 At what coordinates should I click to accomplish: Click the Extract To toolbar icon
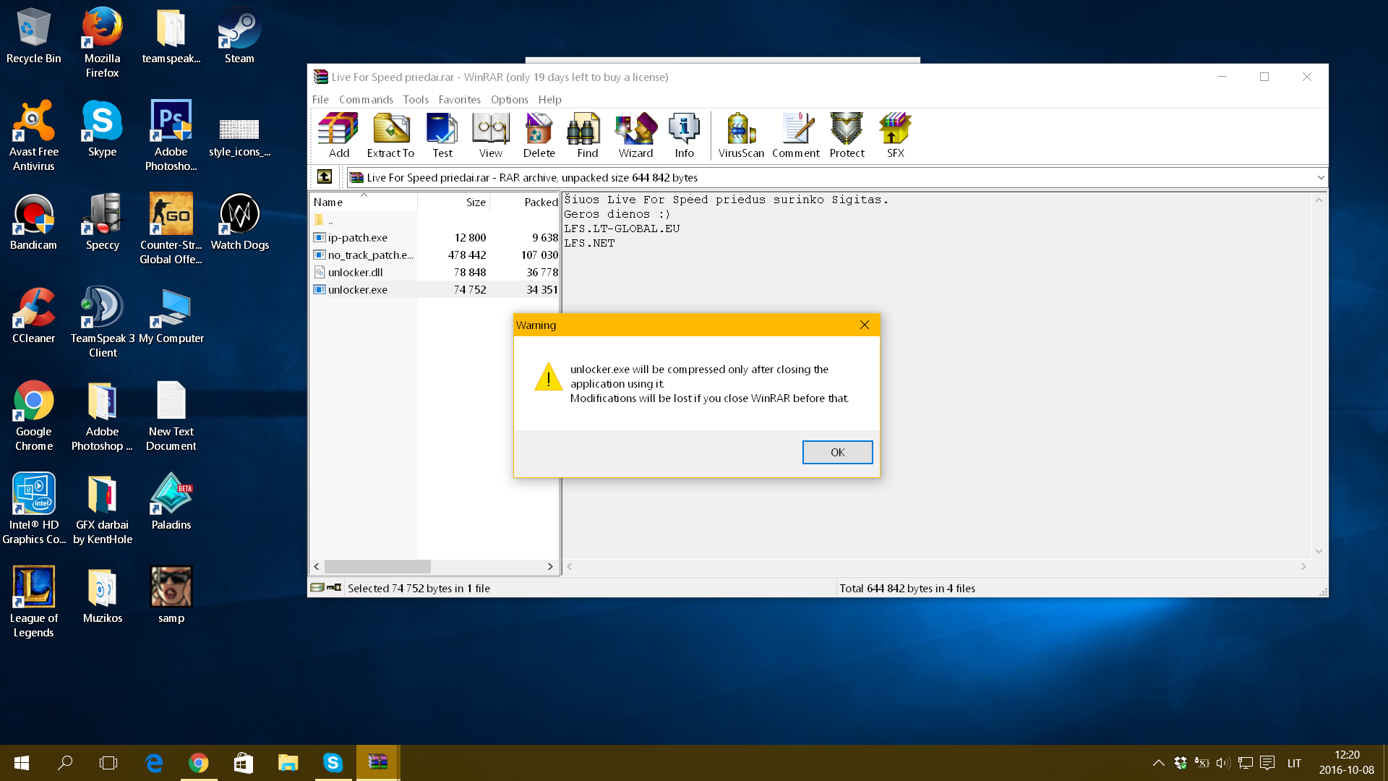pos(390,135)
